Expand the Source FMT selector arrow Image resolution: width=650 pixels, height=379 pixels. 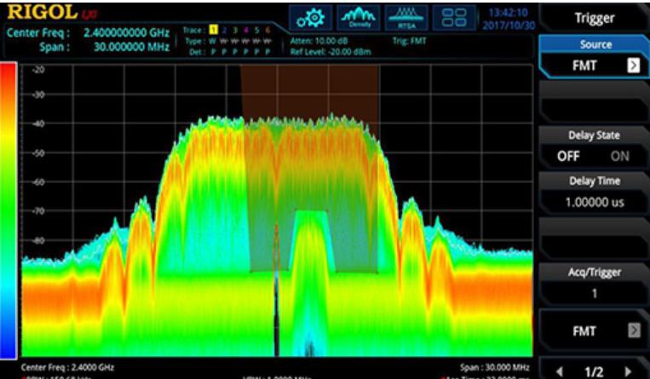(632, 66)
